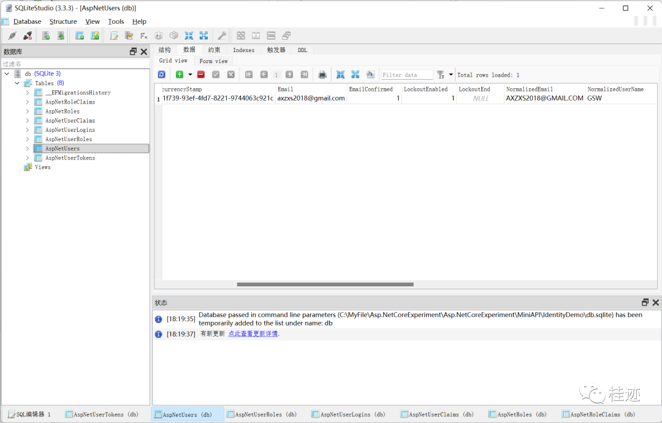662x423 pixels.
Task: Connect to the database via plug icon
Action: (x=12, y=36)
